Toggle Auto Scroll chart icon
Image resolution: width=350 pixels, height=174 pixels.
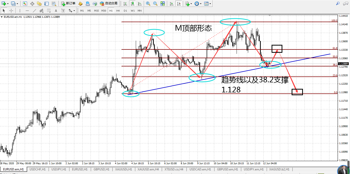tap(172, 4)
